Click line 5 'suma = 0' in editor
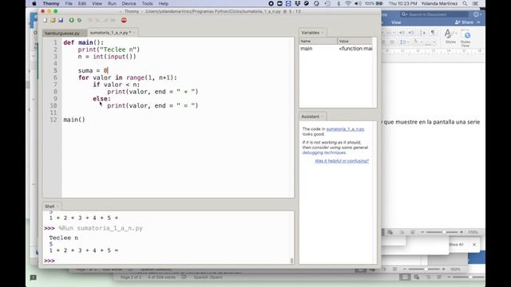Viewport: 511px width, 287px height. pos(93,71)
